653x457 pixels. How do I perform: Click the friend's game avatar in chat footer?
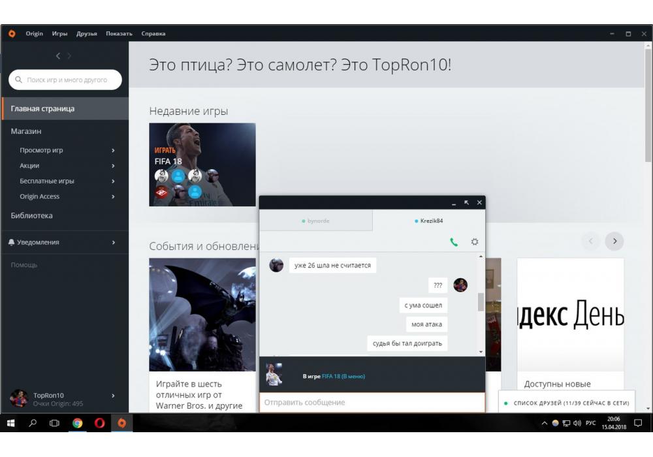pyautogui.click(x=274, y=374)
